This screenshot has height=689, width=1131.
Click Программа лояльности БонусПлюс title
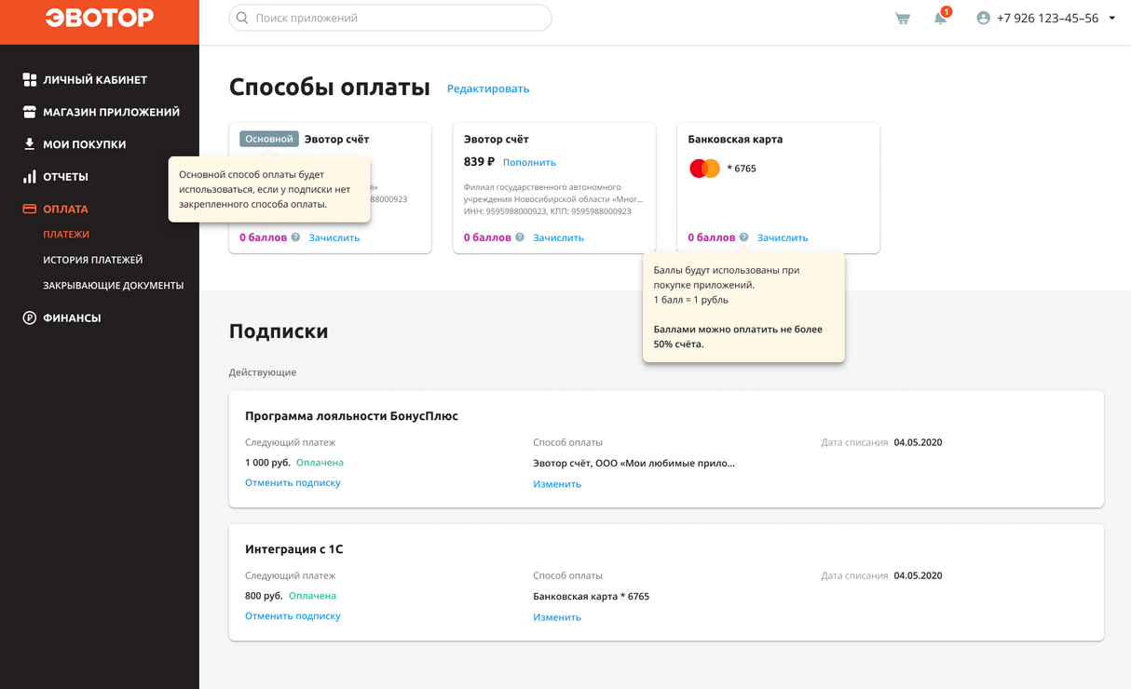point(351,416)
